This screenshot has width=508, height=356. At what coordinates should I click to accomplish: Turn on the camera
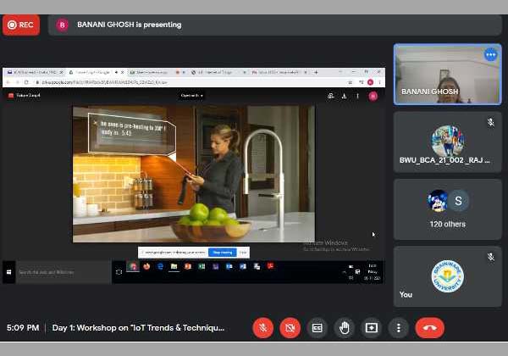pos(290,327)
